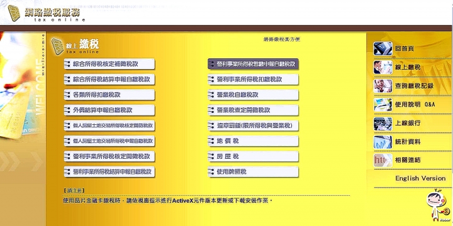Click the 網路繳稅真方便 slogan text
The width and height of the screenshot is (453, 226).
tap(282, 39)
